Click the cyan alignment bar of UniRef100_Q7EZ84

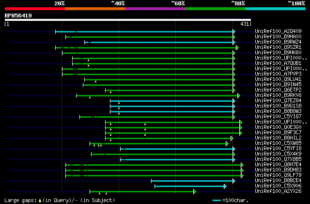171,101
